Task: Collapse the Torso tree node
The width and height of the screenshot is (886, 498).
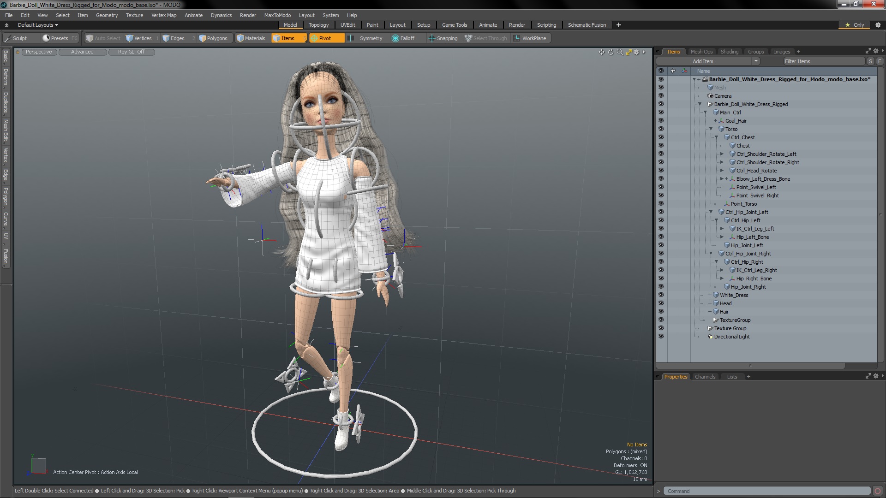Action: click(x=711, y=129)
